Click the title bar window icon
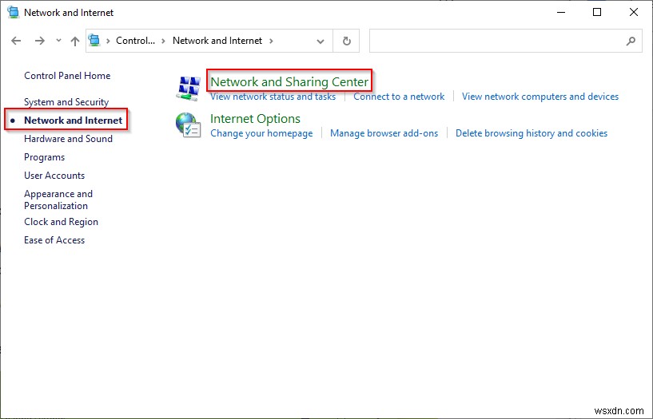The width and height of the screenshot is (653, 419). [14, 12]
